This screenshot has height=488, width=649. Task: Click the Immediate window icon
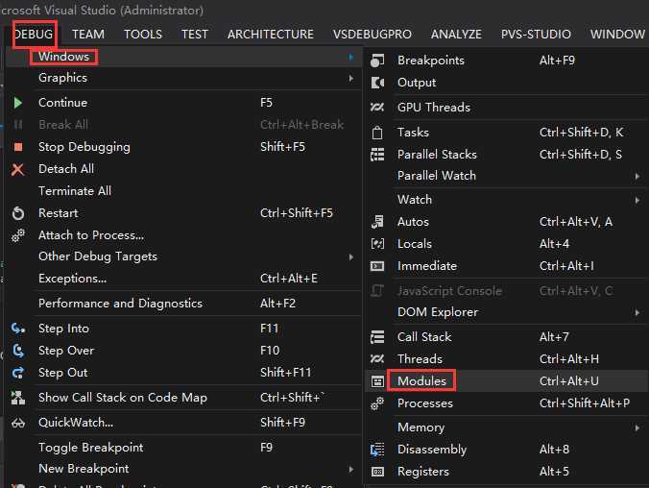[x=377, y=266]
